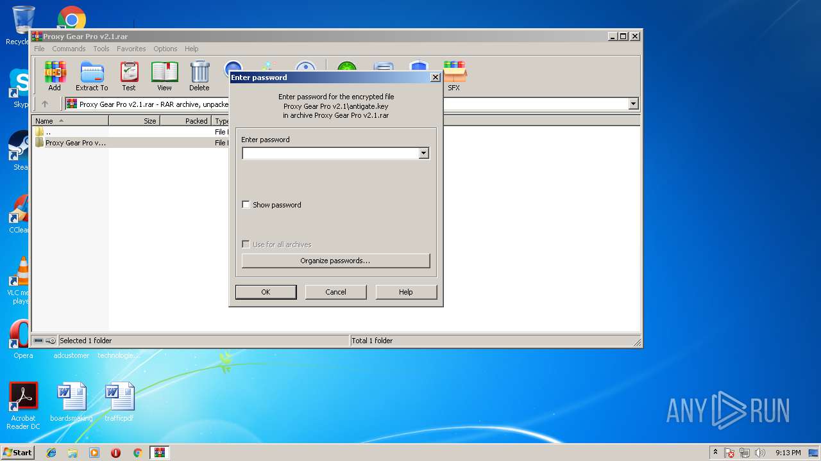
Task: Open the File menu
Action: pyautogui.click(x=39, y=49)
